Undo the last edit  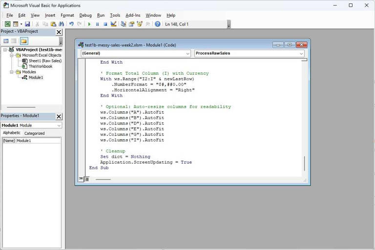tap(71, 24)
